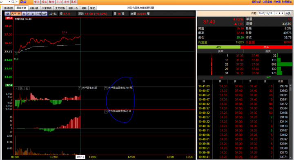
Task: Click the help question icon left of the 線 button
Action: coord(16,89)
